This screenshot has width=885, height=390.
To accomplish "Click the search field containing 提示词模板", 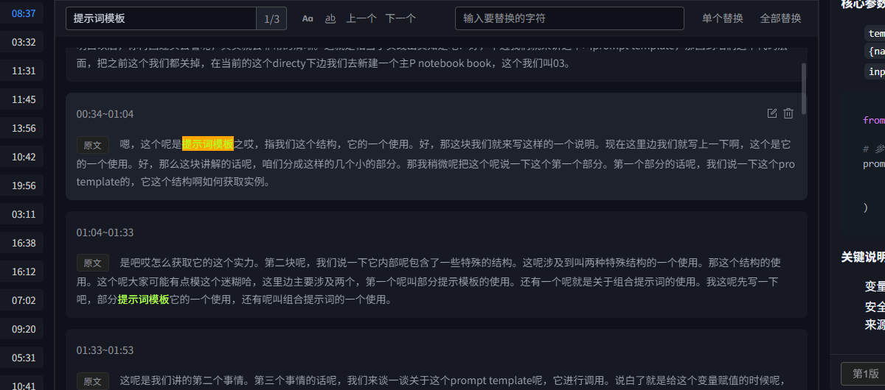I will [162, 18].
